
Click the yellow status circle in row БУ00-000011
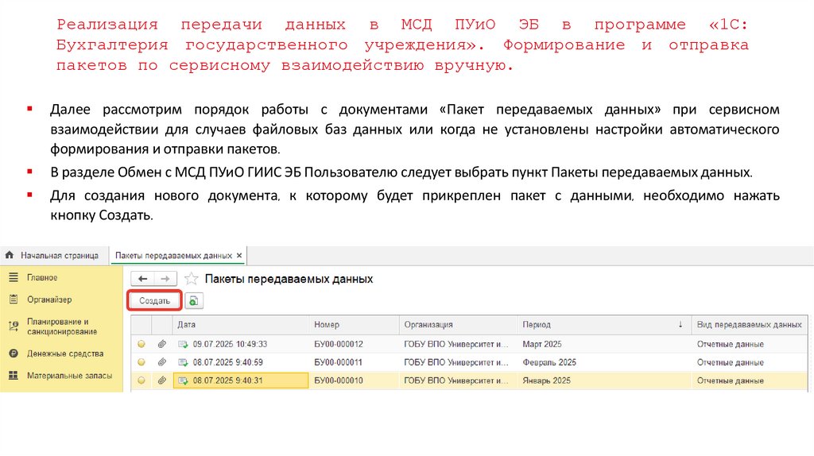(x=141, y=362)
